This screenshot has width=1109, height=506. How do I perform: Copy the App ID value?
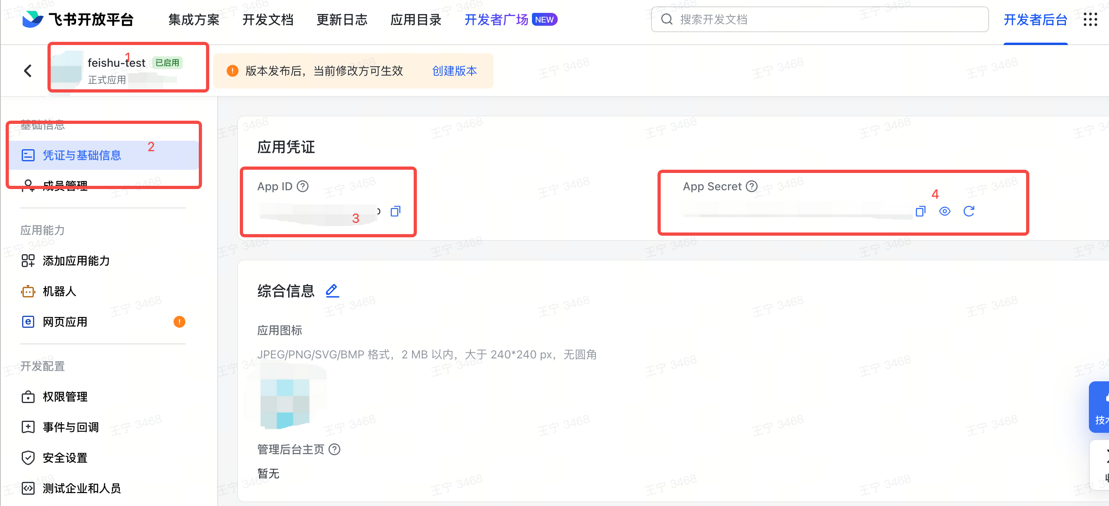(x=395, y=211)
